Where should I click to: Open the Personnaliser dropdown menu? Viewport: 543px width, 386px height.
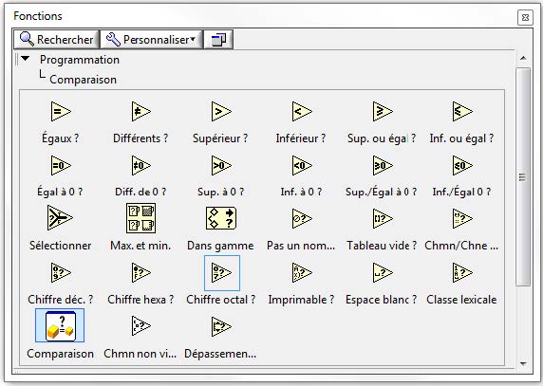pyautogui.click(x=151, y=40)
